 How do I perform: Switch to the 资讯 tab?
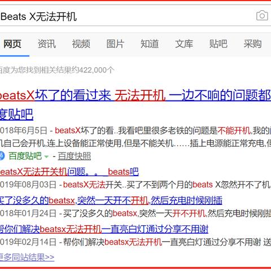47,44
